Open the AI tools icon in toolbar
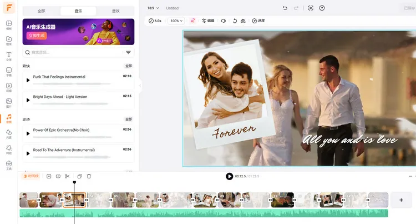 click(x=192, y=21)
